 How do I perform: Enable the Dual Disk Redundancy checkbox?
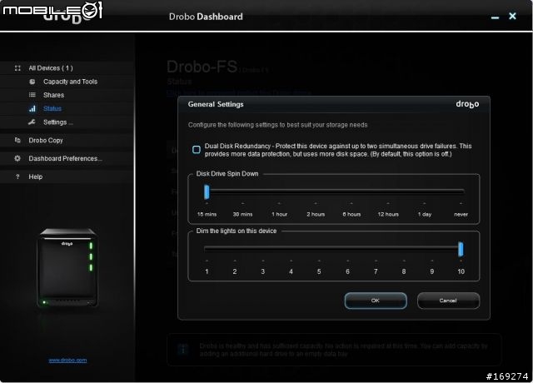point(197,150)
